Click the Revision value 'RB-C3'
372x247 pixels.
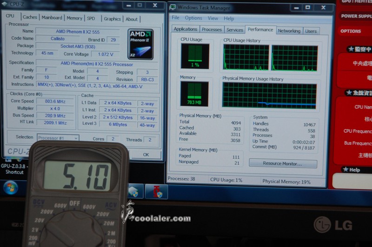coord(147,79)
